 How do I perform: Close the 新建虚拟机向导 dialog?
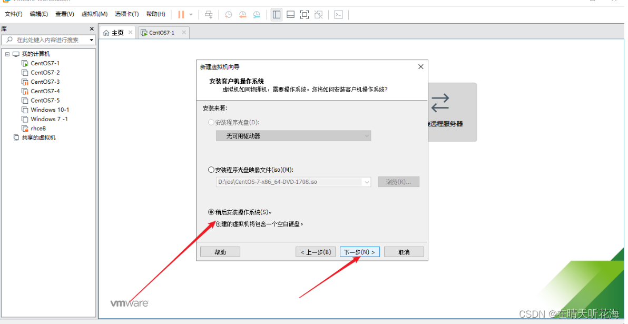420,67
